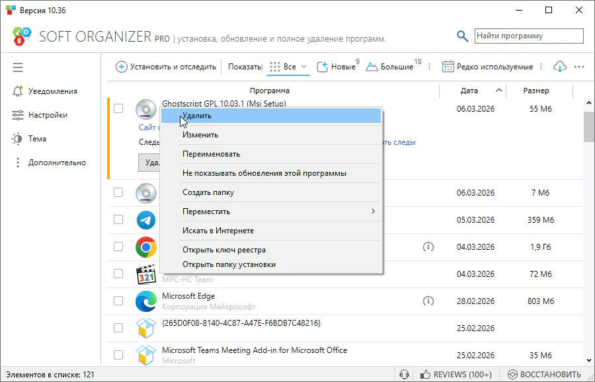This screenshot has width=595, height=382.
Task: Check the Ghostscript GPL checkbox
Action: [118, 108]
